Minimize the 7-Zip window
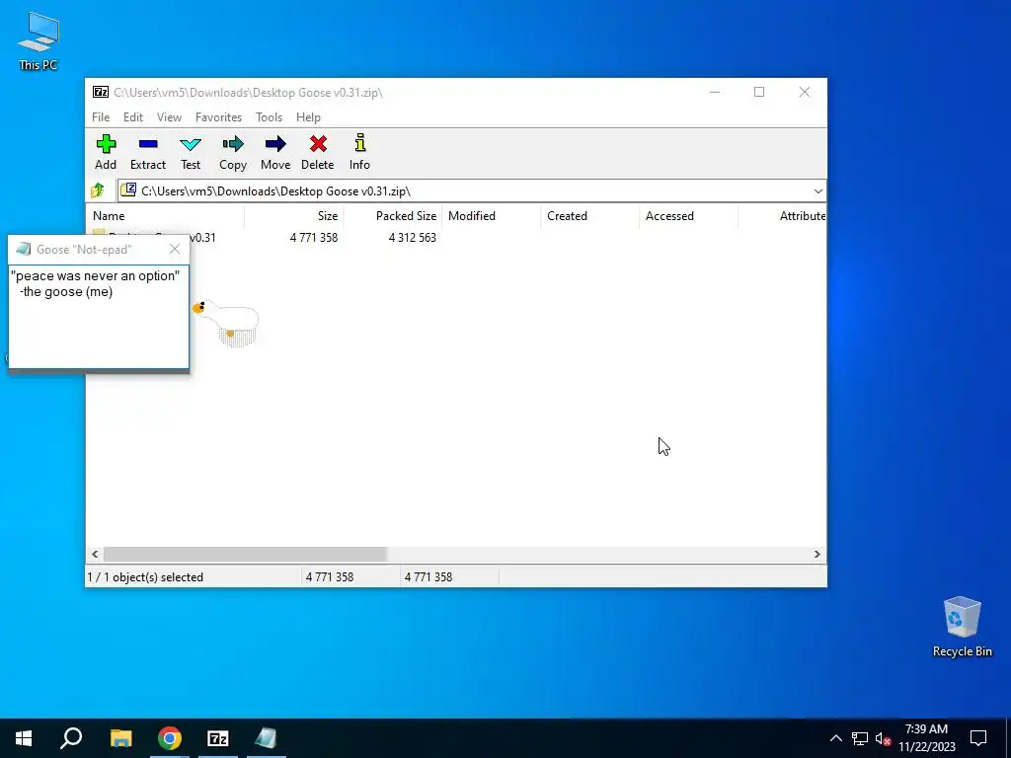1011x758 pixels. coord(715,92)
